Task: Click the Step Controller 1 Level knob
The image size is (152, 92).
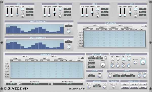Action: (69, 32)
